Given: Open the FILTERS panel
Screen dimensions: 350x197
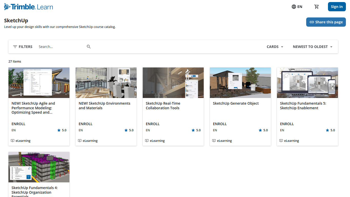Looking at the screenshot, I should (x=23, y=47).
